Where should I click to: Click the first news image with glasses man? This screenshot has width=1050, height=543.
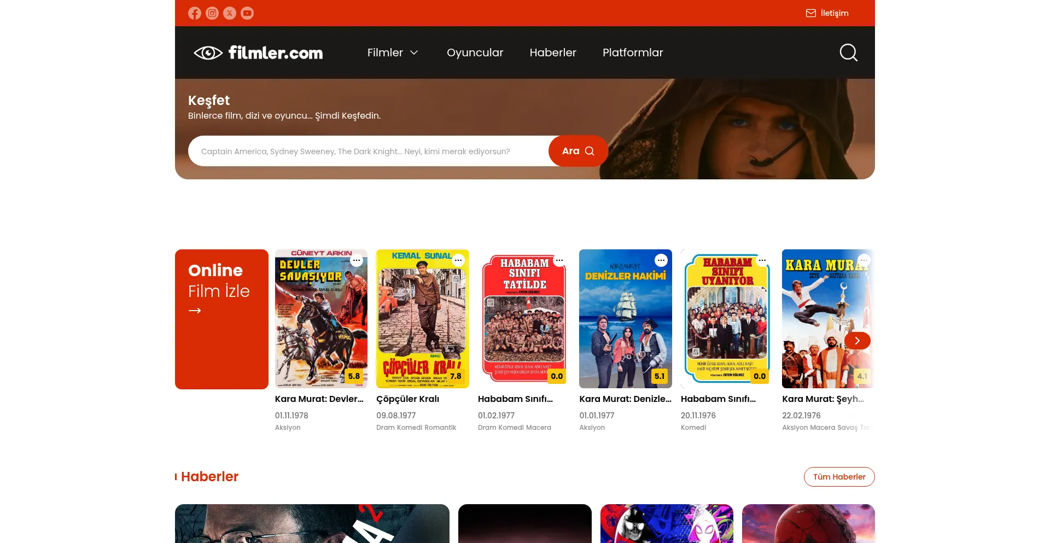[312, 523]
